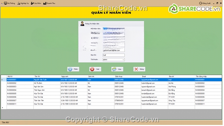Open the Nghiệp Vụ menu

point(23,3)
